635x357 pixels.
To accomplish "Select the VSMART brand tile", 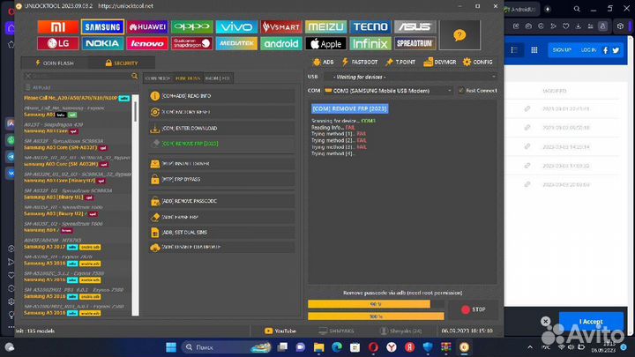I will 281,27.
